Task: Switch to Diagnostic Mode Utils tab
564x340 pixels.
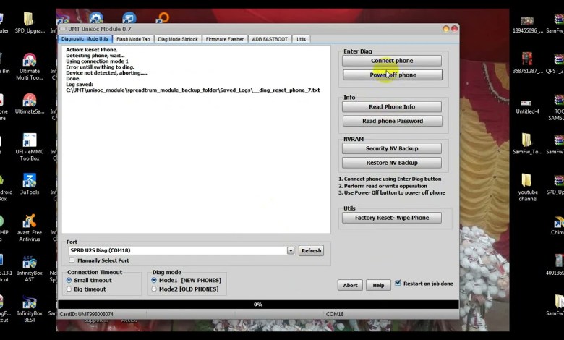Action: point(85,39)
